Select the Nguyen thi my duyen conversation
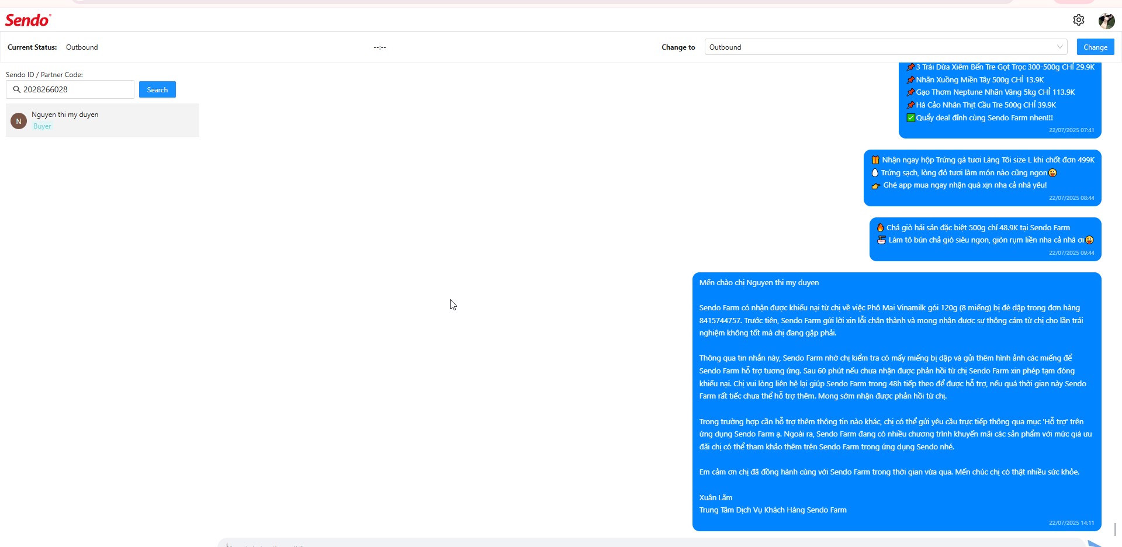Viewport: 1122px width, 547px height. pyautogui.click(x=102, y=120)
